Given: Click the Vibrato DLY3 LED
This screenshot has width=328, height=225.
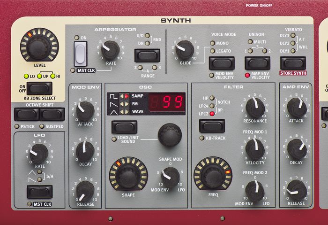Looking at the screenshot, I should point(293,35).
